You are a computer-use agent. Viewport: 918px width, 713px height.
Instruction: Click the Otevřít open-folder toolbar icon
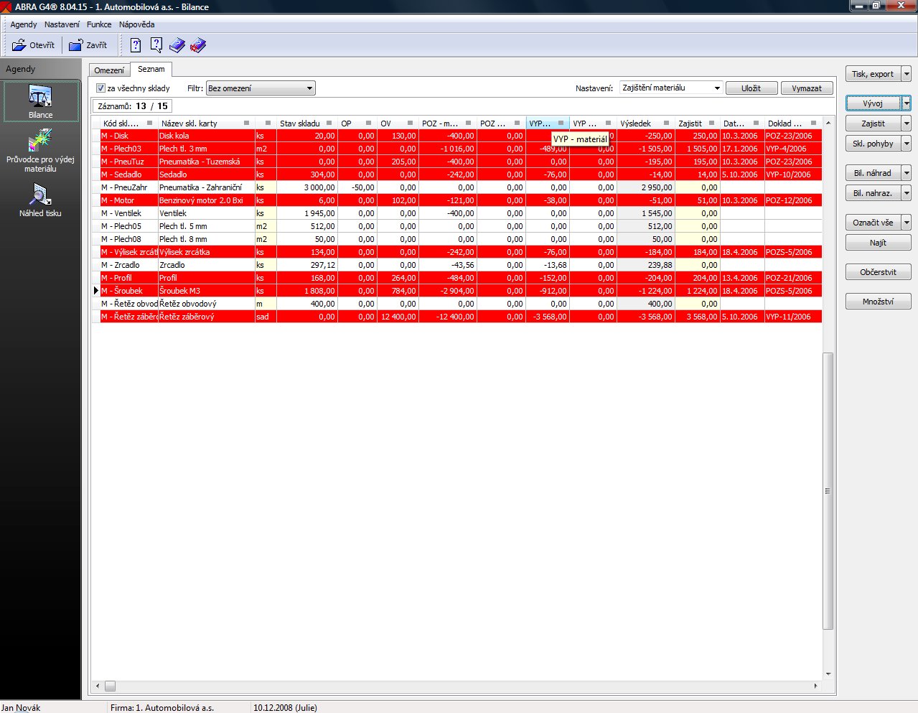[x=19, y=45]
